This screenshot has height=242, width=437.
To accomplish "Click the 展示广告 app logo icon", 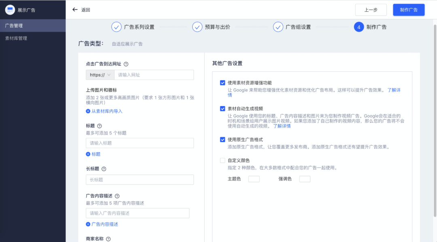I will pos(10,10).
